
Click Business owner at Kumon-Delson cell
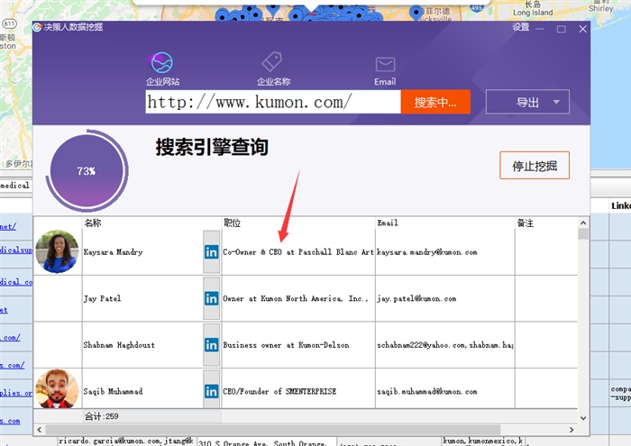pyautogui.click(x=298, y=345)
